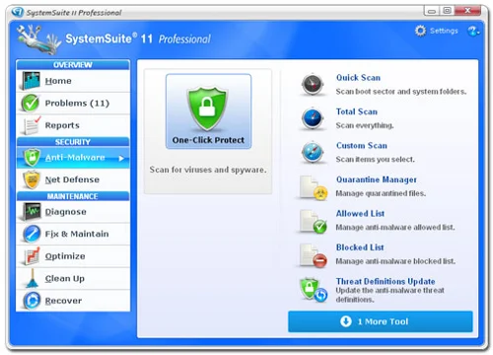
Task: Click the MAINTENANCE section header
Action: tap(73, 196)
